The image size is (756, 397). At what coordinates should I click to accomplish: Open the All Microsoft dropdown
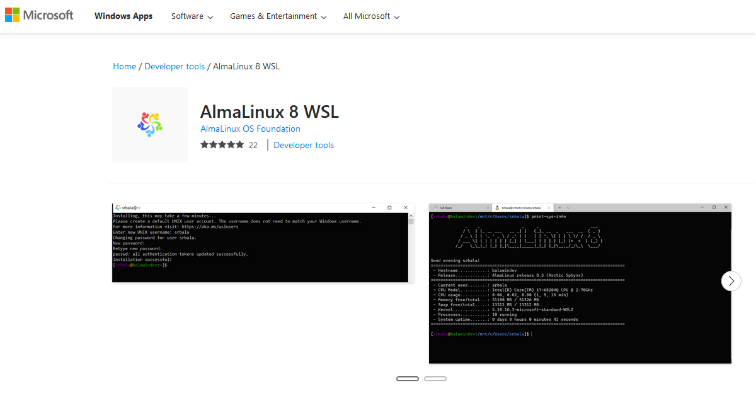tap(372, 16)
